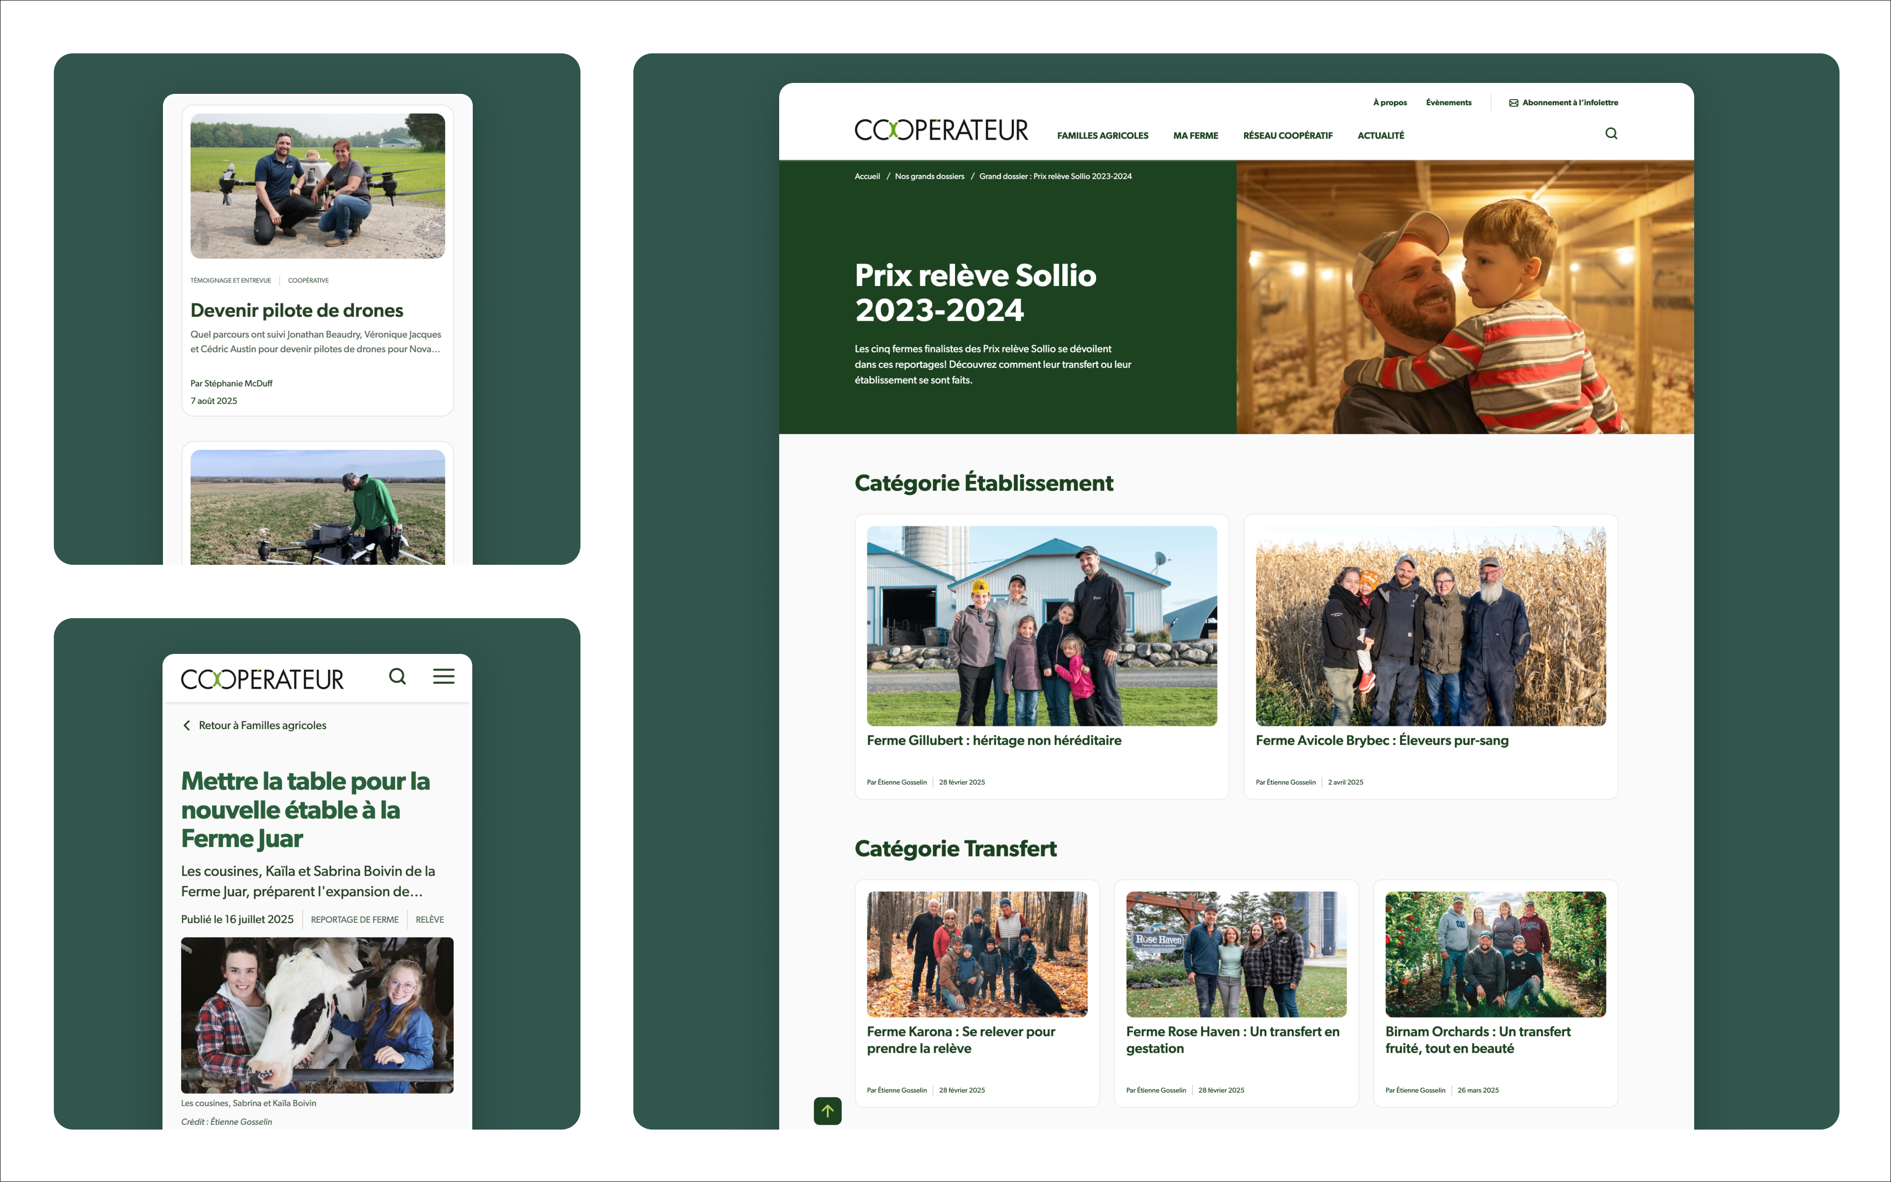Open the Familles agricoles menu
Screen dimensions: 1891x1182
tap(1102, 136)
